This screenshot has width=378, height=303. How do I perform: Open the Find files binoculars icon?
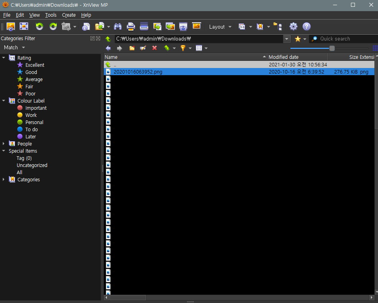pyautogui.click(x=118, y=27)
